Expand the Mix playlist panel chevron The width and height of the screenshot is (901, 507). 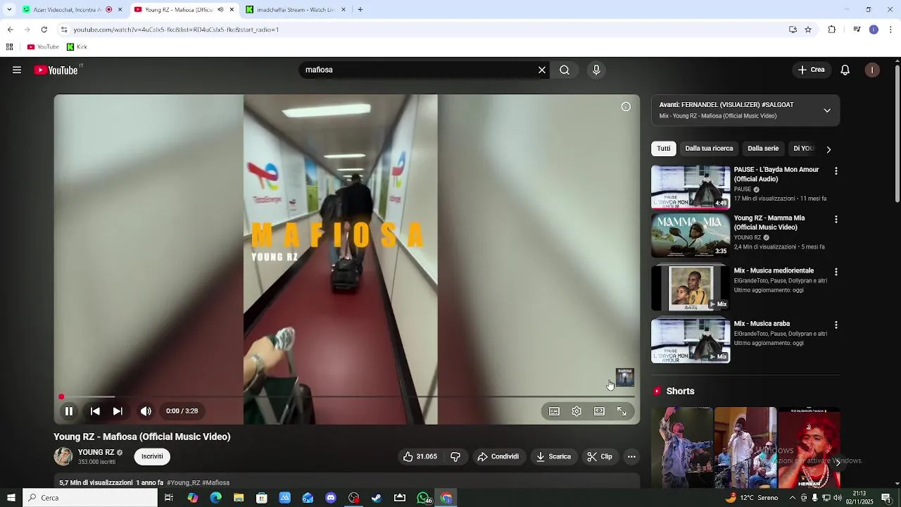click(x=827, y=111)
